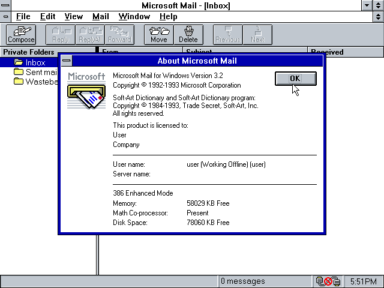384x288 pixels.
Task: Open the Mail menu
Action: [100, 17]
